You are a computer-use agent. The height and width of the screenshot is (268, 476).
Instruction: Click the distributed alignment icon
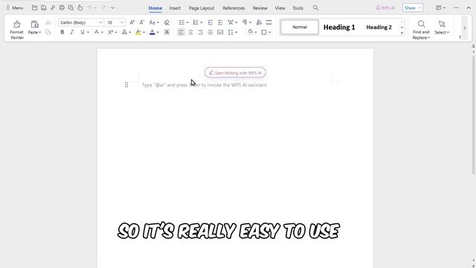pyautogui.click(x=220, y=32)
